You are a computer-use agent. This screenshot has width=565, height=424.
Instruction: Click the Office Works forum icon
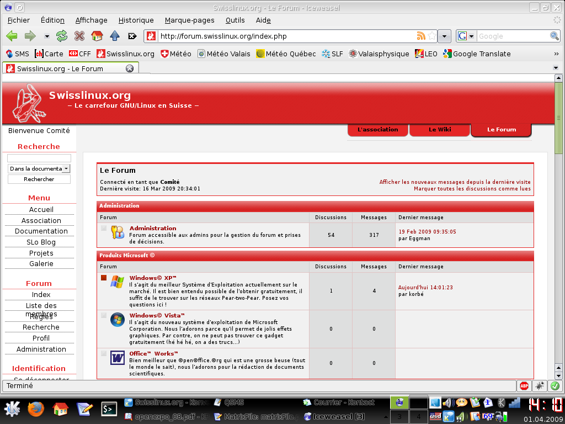(x=116, y=359)
